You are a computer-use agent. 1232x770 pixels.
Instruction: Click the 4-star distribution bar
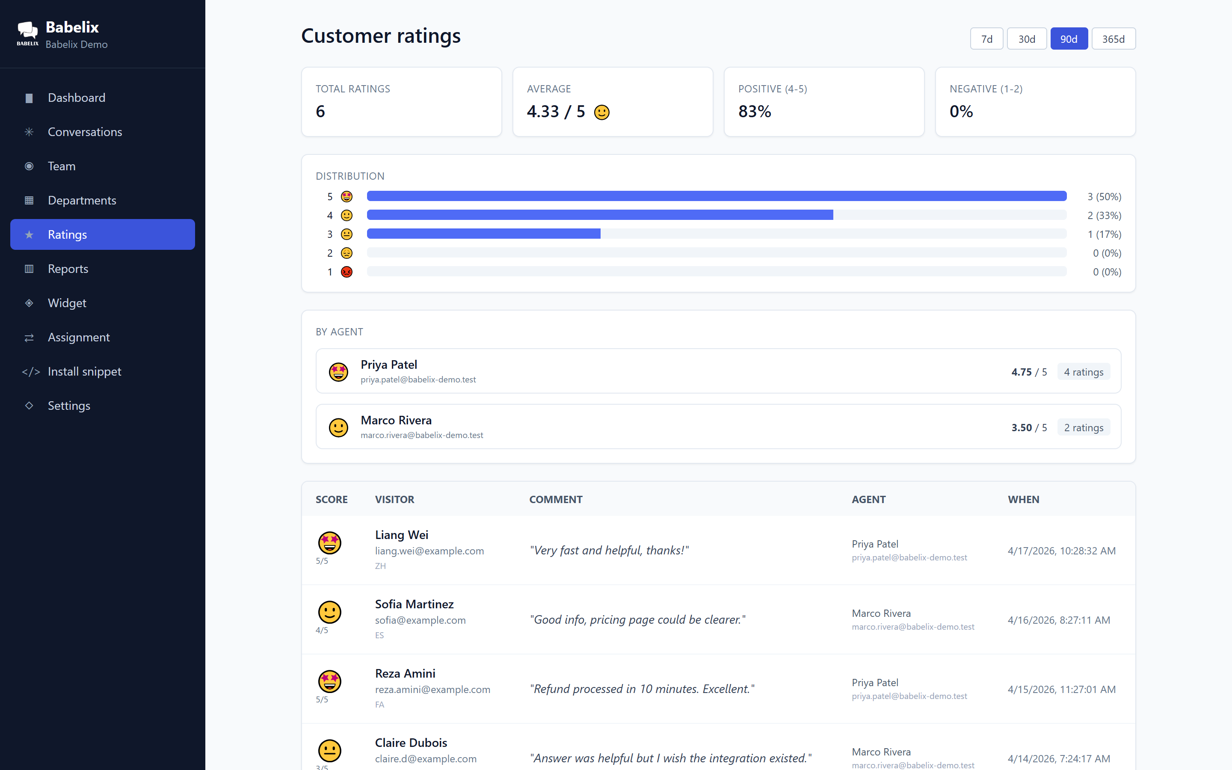pos(717,215)
